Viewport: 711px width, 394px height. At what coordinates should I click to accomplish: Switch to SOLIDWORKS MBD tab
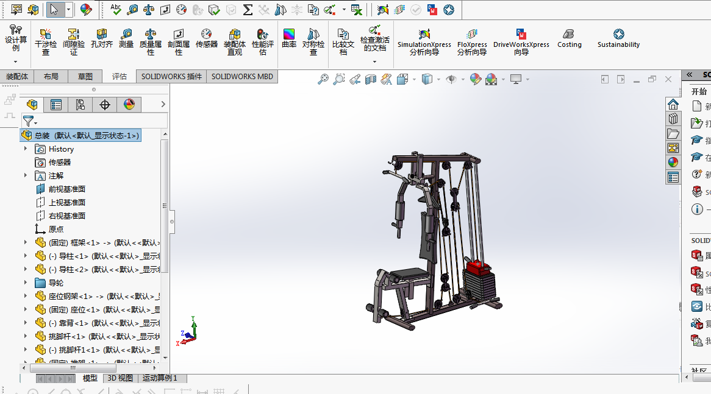coord(242,77)
